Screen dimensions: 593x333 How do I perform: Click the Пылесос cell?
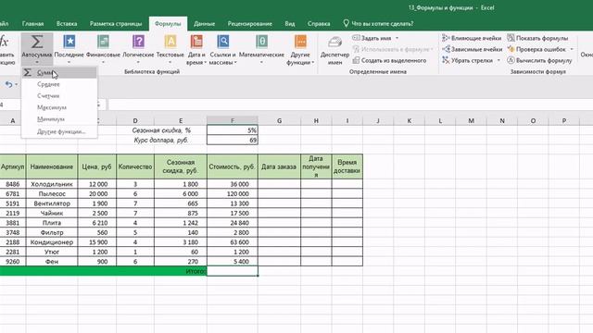pyautogui.click(x=52, y=193)
